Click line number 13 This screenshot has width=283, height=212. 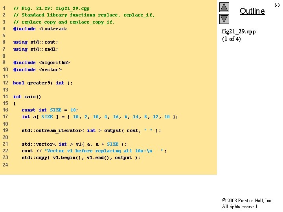coord(5,90)
